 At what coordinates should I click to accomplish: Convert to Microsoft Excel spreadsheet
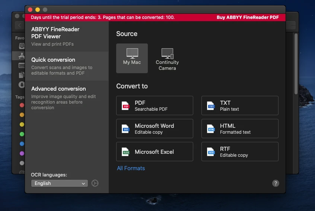tap(155, 152)
